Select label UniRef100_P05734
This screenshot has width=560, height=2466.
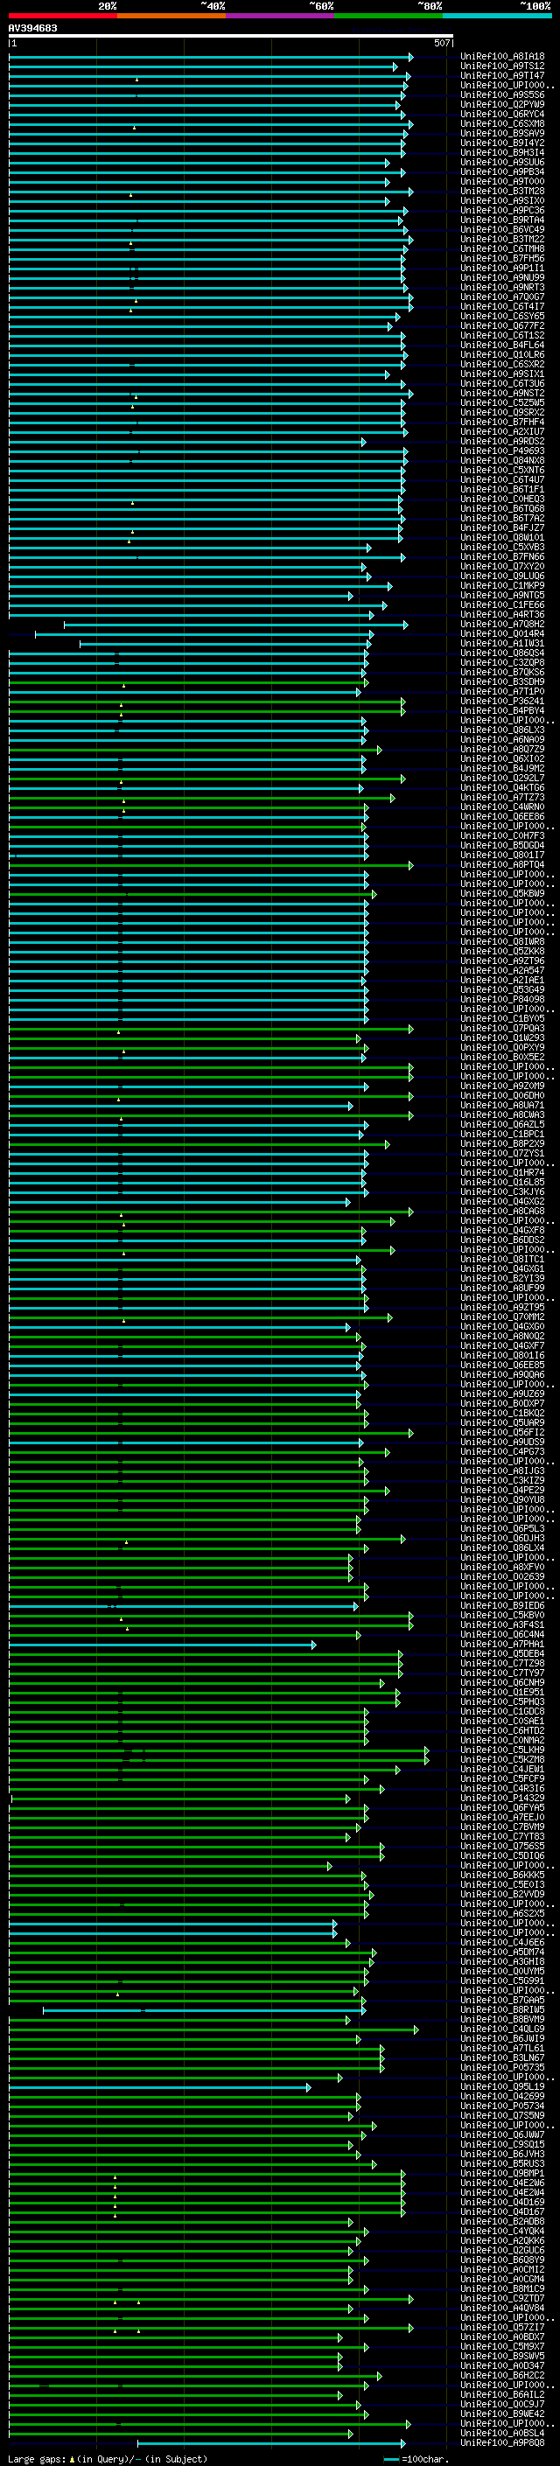[x=502, y=2106]
